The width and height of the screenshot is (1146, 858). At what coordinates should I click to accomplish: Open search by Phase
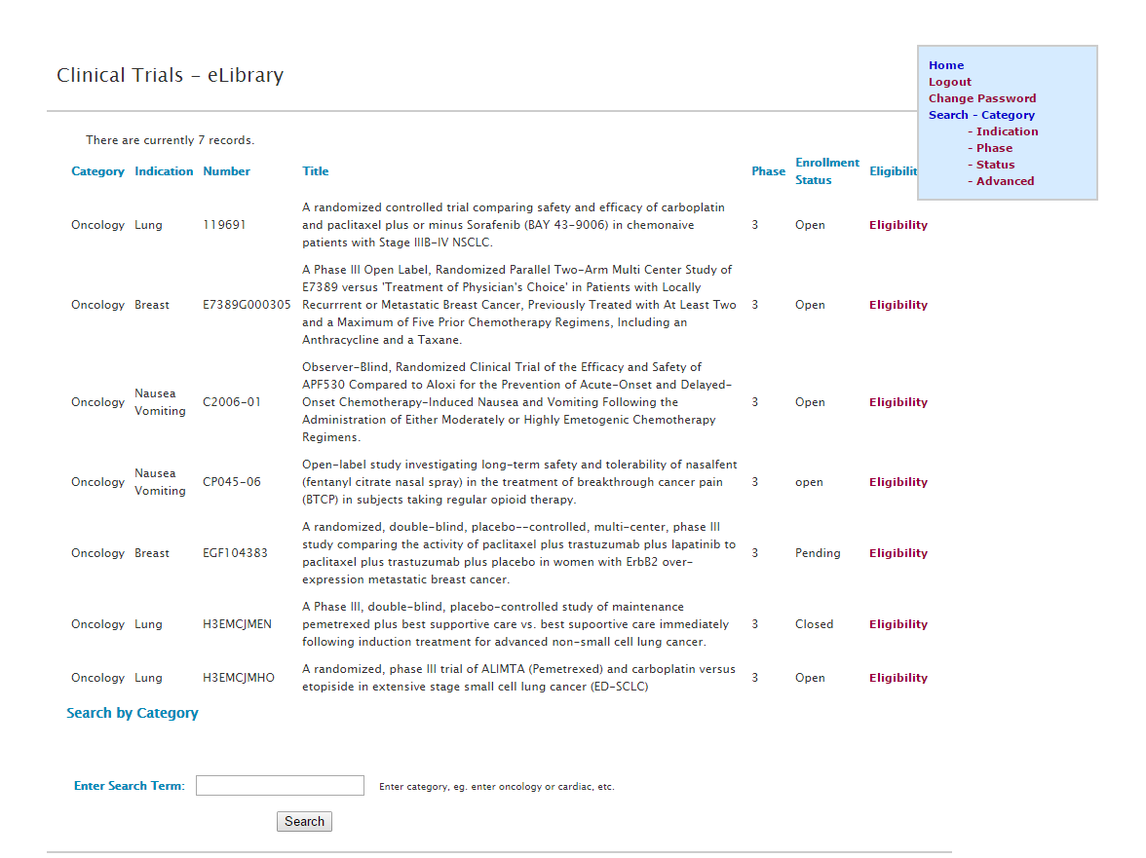coord(994,148)
